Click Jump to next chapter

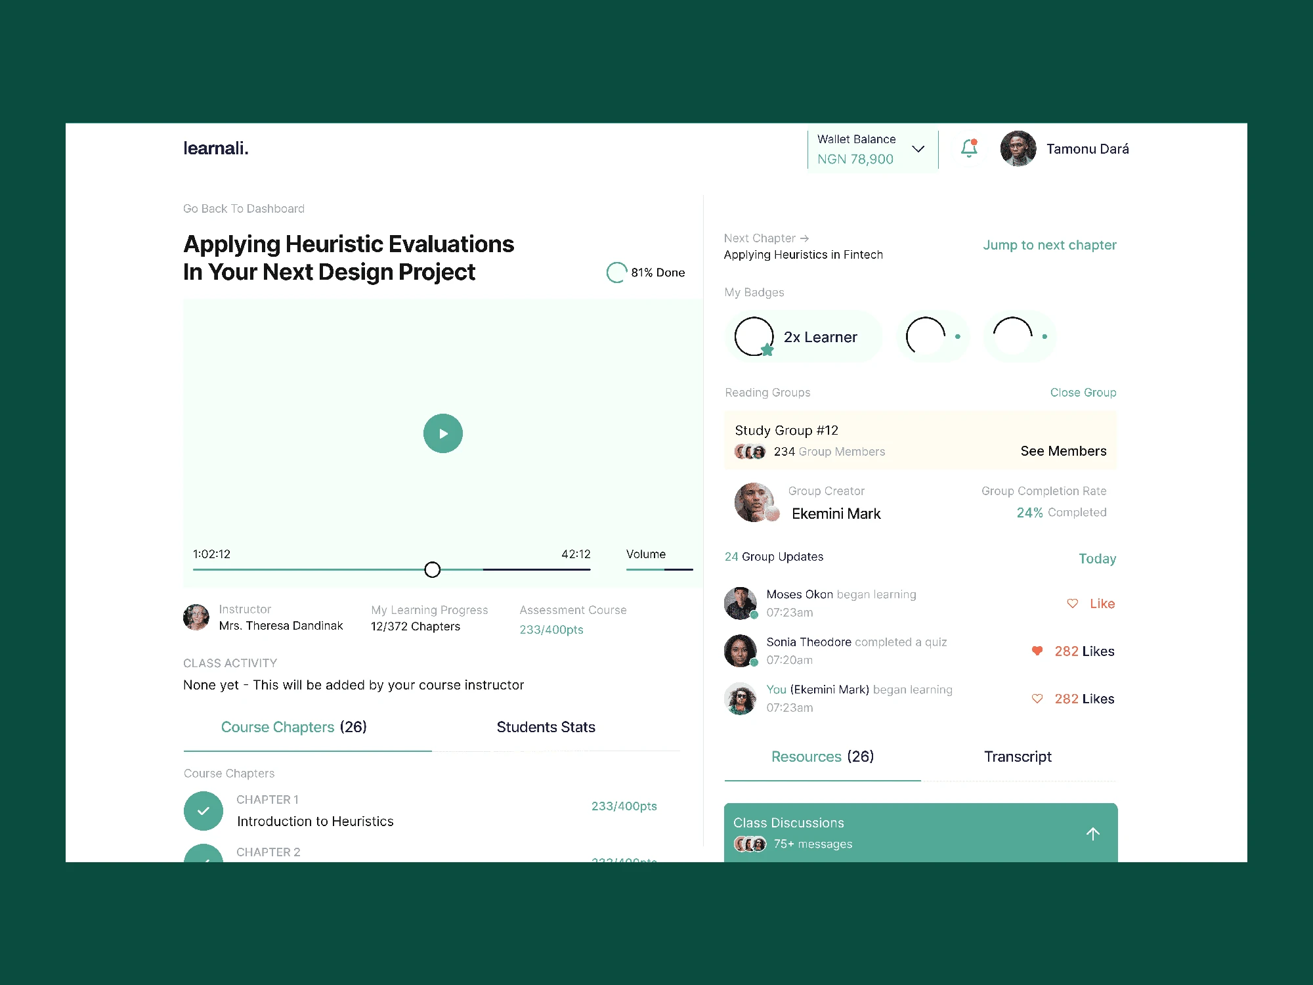1049,245
